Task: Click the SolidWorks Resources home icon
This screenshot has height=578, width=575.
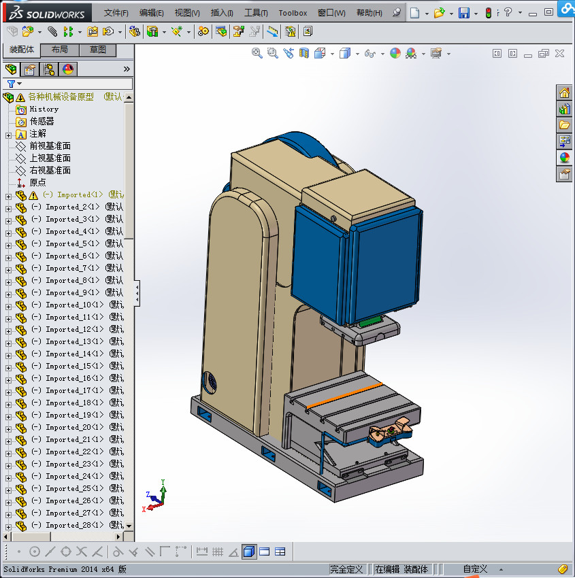Action: pyautogui.click(x=564, y=93)
